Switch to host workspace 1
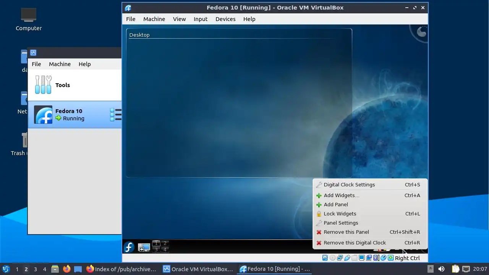Image resolution: width=489 pixels, height=275 pixels. point(17,269)
